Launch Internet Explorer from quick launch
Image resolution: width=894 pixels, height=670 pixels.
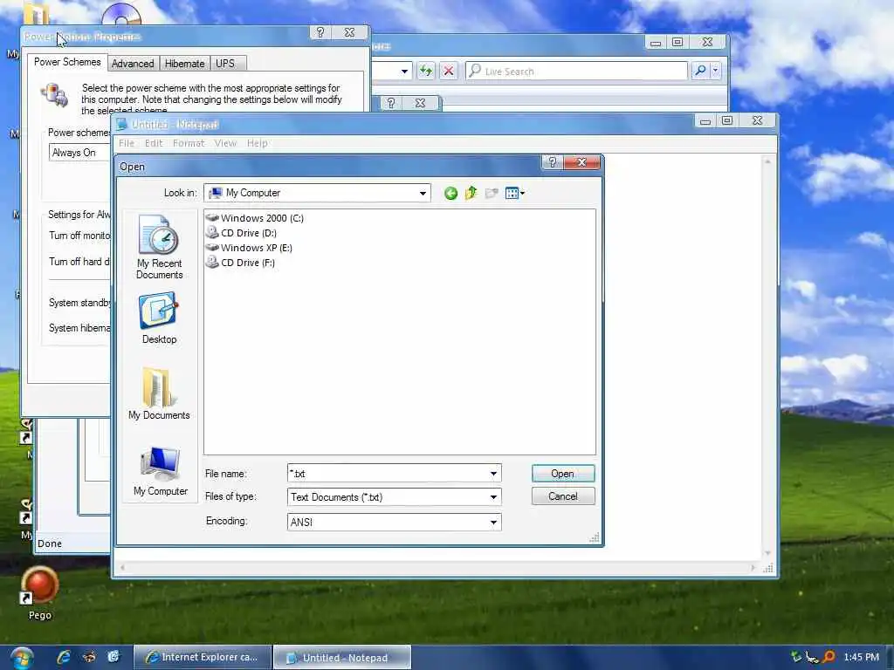[63, 657]
